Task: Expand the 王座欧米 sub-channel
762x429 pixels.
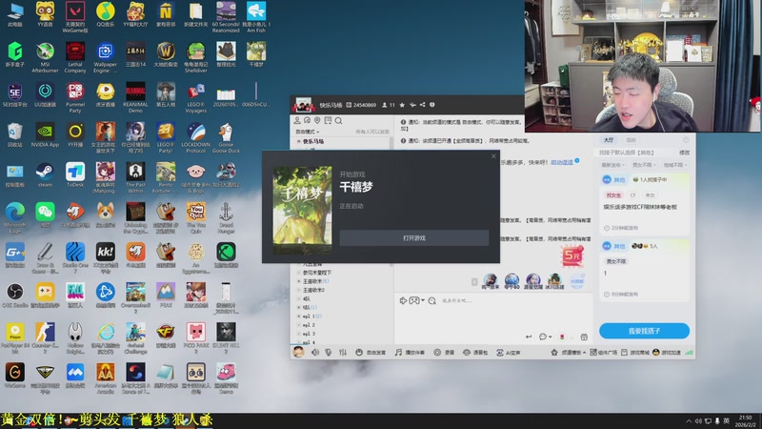Action: (x=299, y=281)
